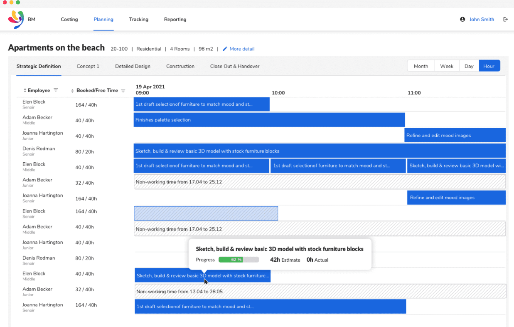Select the Planning menu item
This screenshot has height=327, width=514.
103,19
